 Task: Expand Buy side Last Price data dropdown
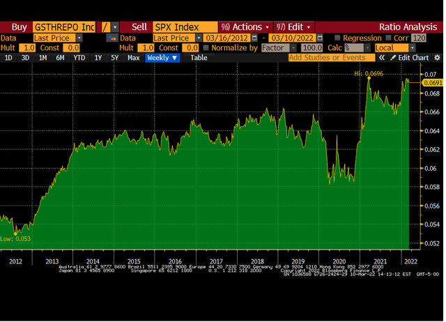[x=79, y=38]
